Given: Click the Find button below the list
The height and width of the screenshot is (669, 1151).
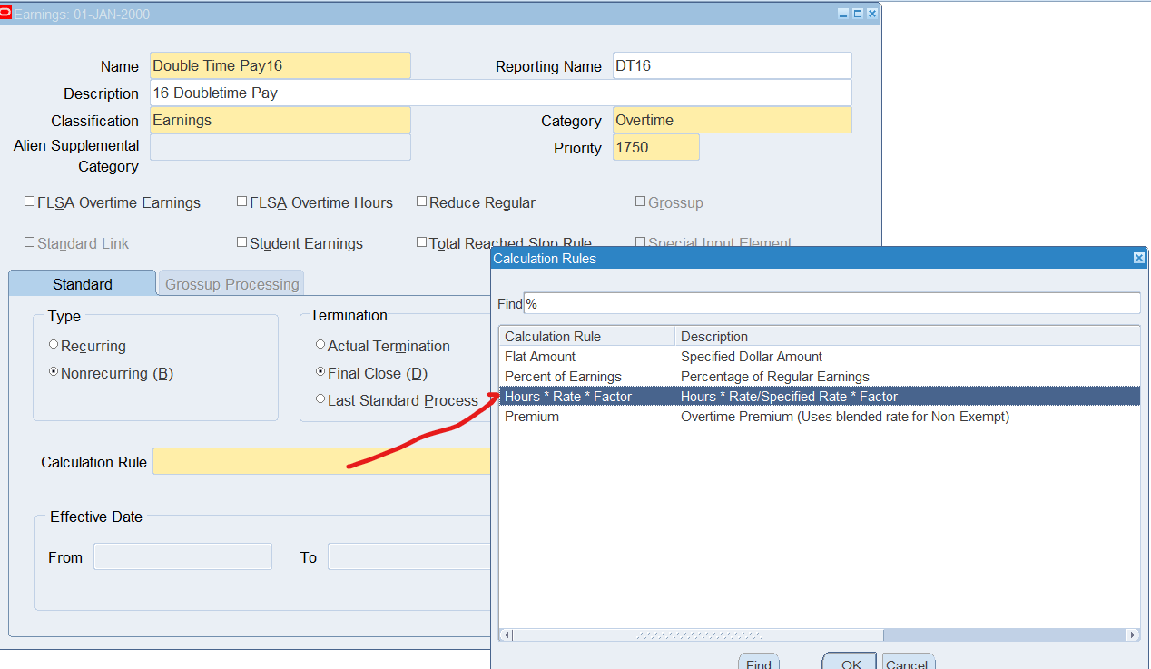Looking at the screenshot, I should click(x=759, y=664).
